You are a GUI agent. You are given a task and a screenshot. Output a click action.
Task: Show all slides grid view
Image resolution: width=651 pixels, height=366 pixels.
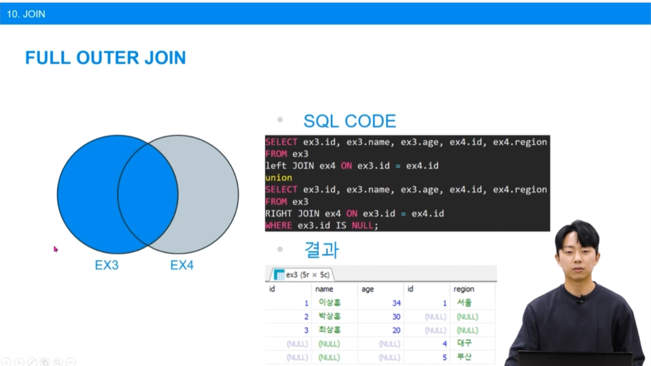[x=45, y=362]
